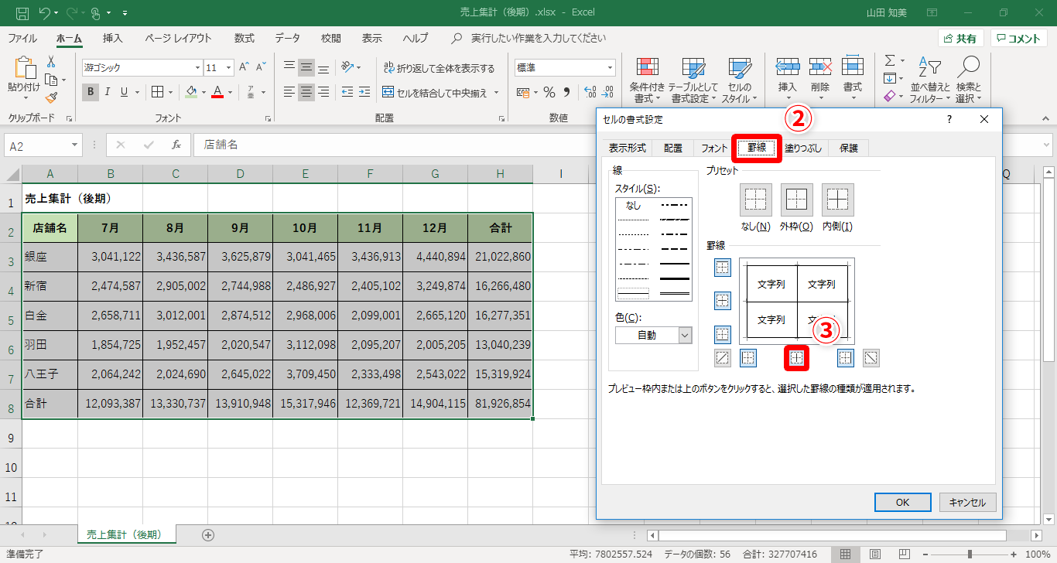Click left border button in dialog
Image resolution: width=1057 pixels, height=563 pixels.
click(747, 358)
